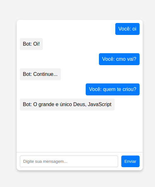
Task: Click the "Bot: Oi!" reply bubble
Action: coord(31,44)
